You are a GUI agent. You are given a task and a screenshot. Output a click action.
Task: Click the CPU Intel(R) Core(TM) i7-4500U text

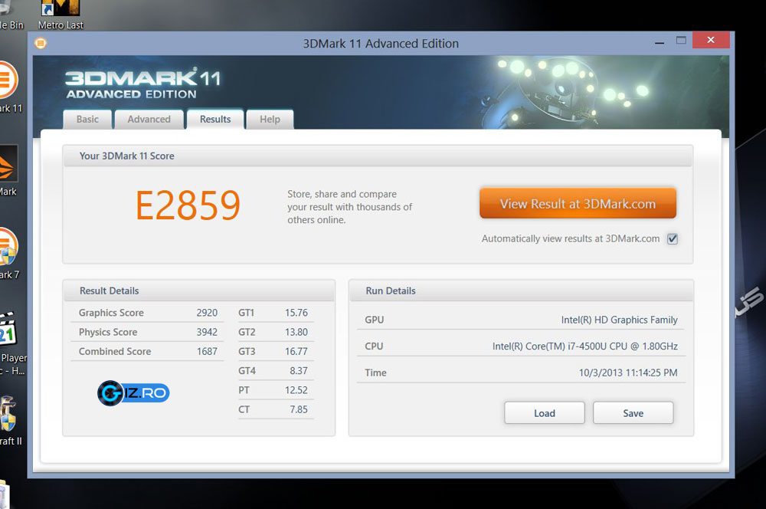(584, 346)
